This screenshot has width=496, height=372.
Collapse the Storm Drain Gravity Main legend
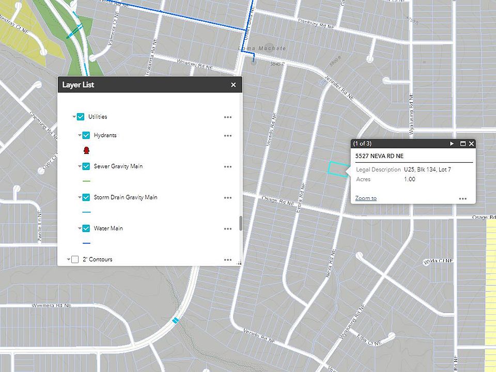click(80, 197)
